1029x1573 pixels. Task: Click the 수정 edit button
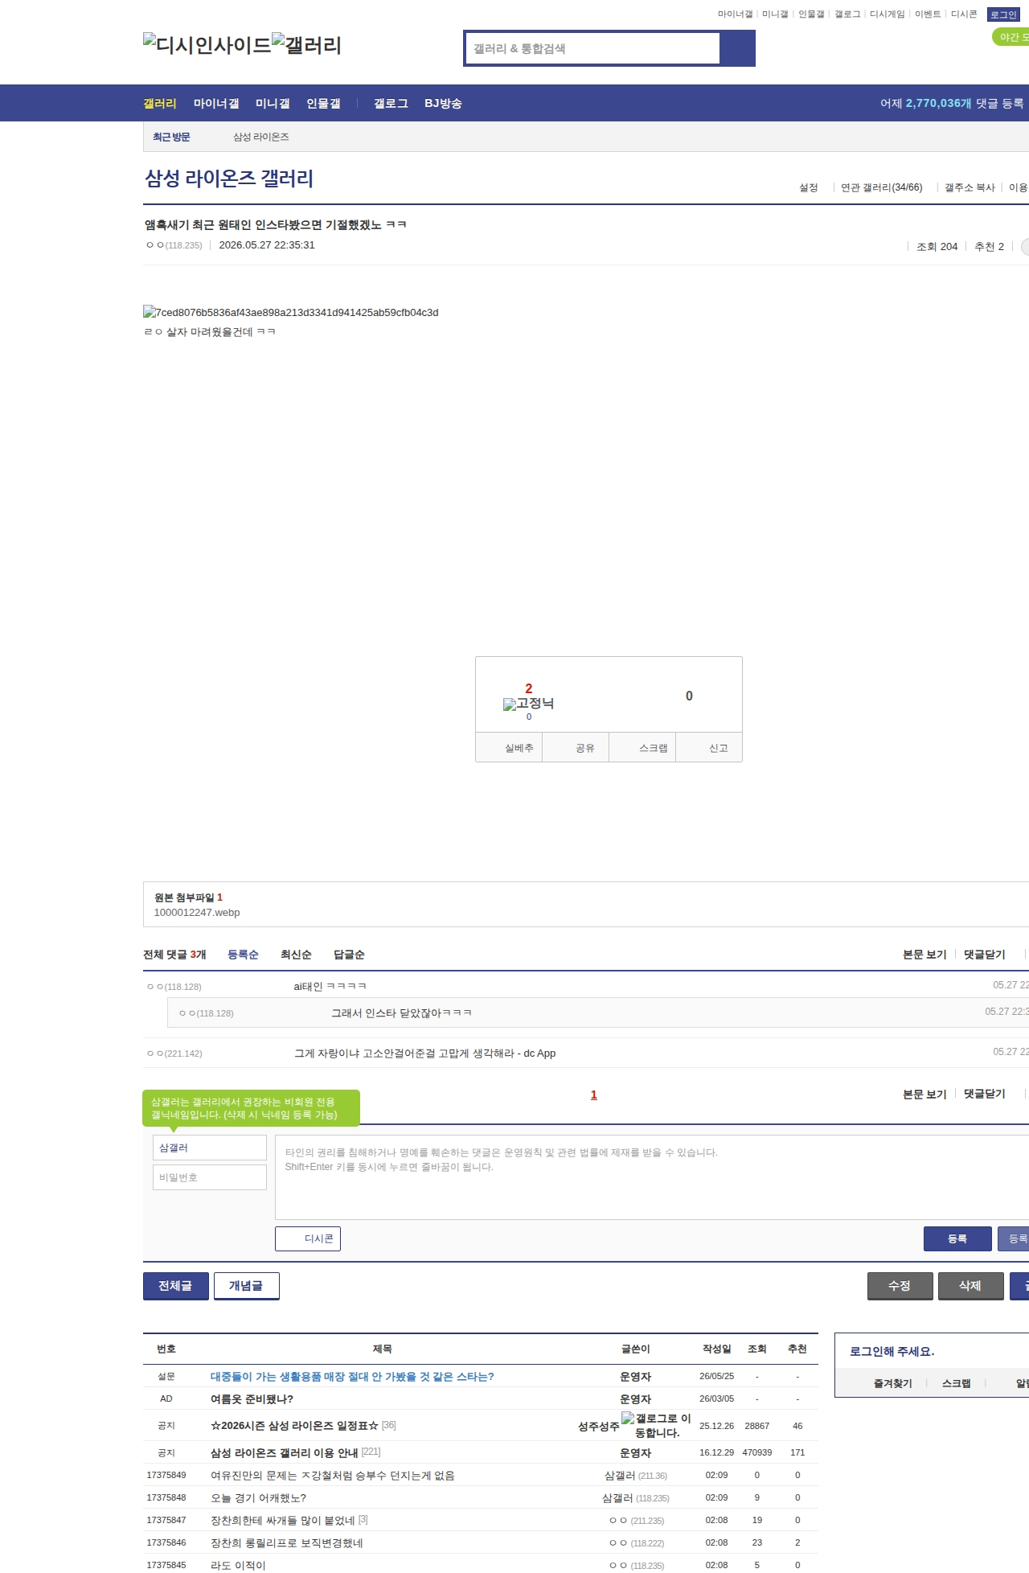coord(900,1286)
